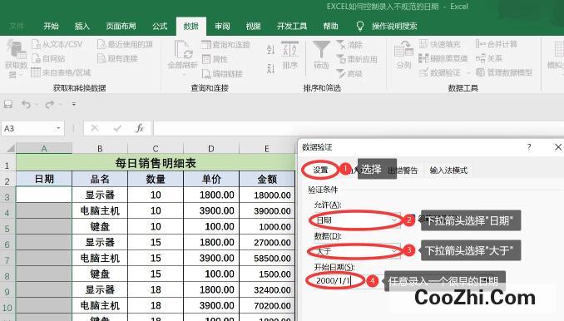Click the Redo arrow icon

(50, 104)
